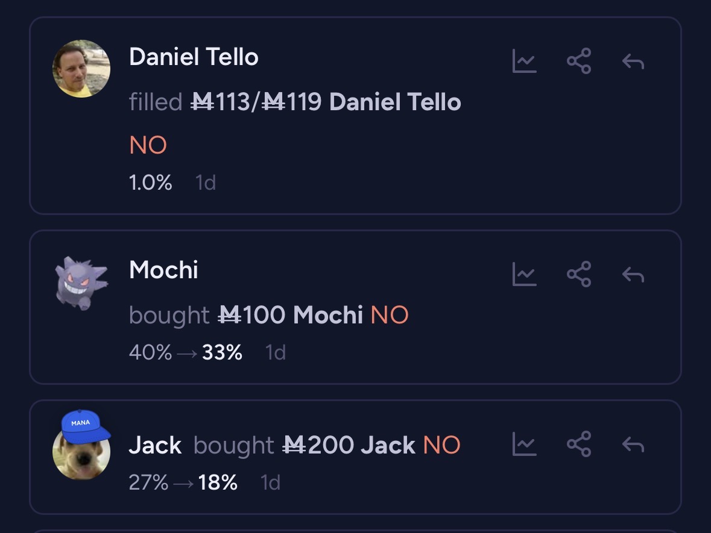Share Daniel Tello's bet

click(579, 61)
